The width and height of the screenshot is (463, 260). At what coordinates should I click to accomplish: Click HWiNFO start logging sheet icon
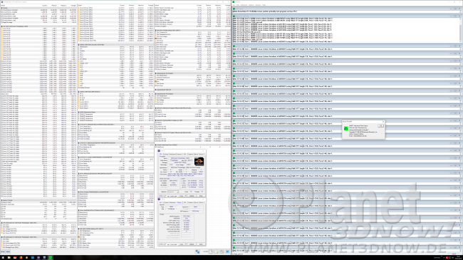click(217, 251)
